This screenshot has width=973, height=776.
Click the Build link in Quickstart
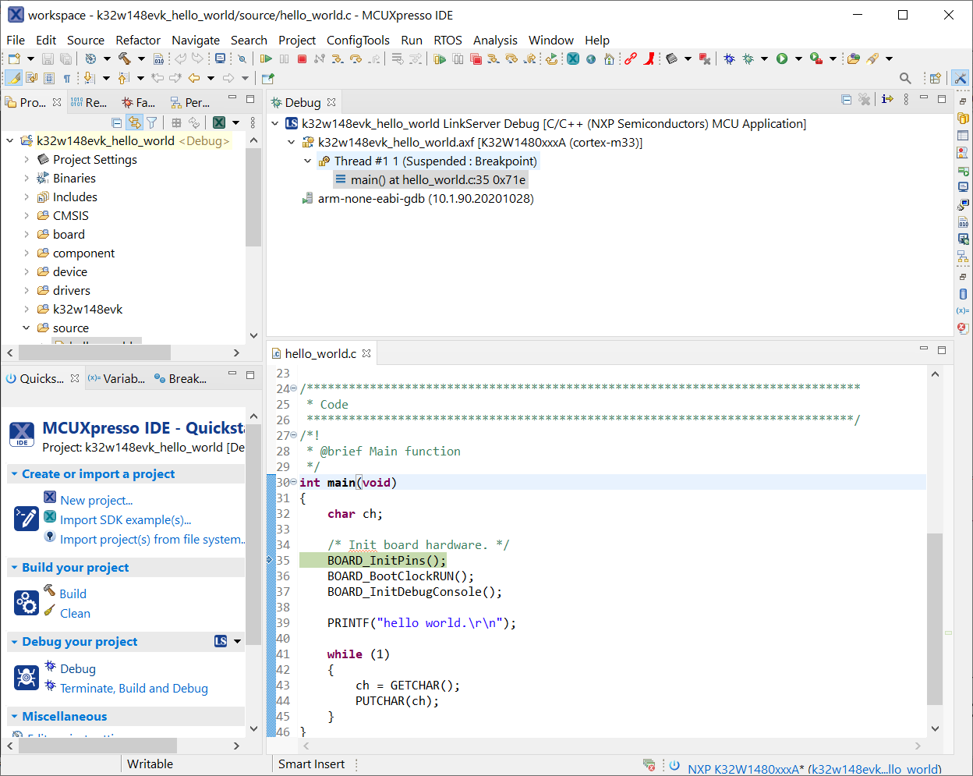point(73,594)
